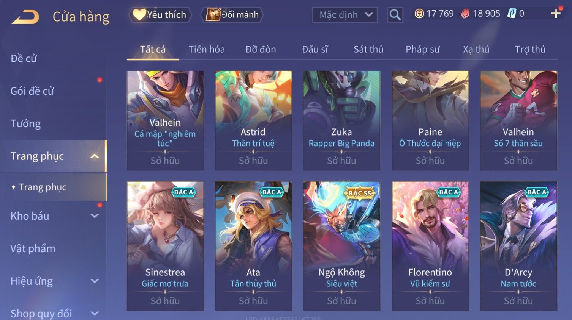Go to the Tướng sidebar section
Screen dimensions: 572x320
pyautogui.click(x=25, y=123)
